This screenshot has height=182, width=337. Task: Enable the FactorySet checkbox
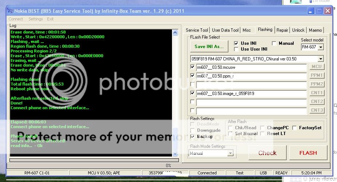(294, 128)
